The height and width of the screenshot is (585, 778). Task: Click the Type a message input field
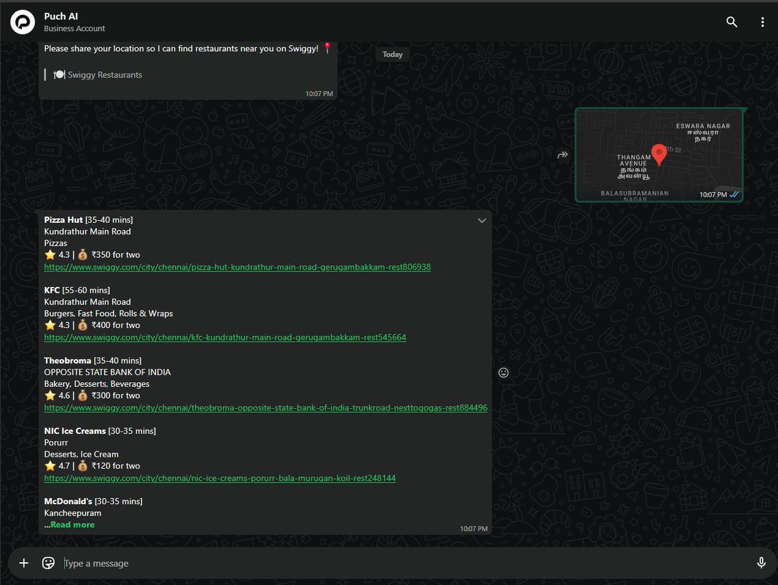point(405,563)
